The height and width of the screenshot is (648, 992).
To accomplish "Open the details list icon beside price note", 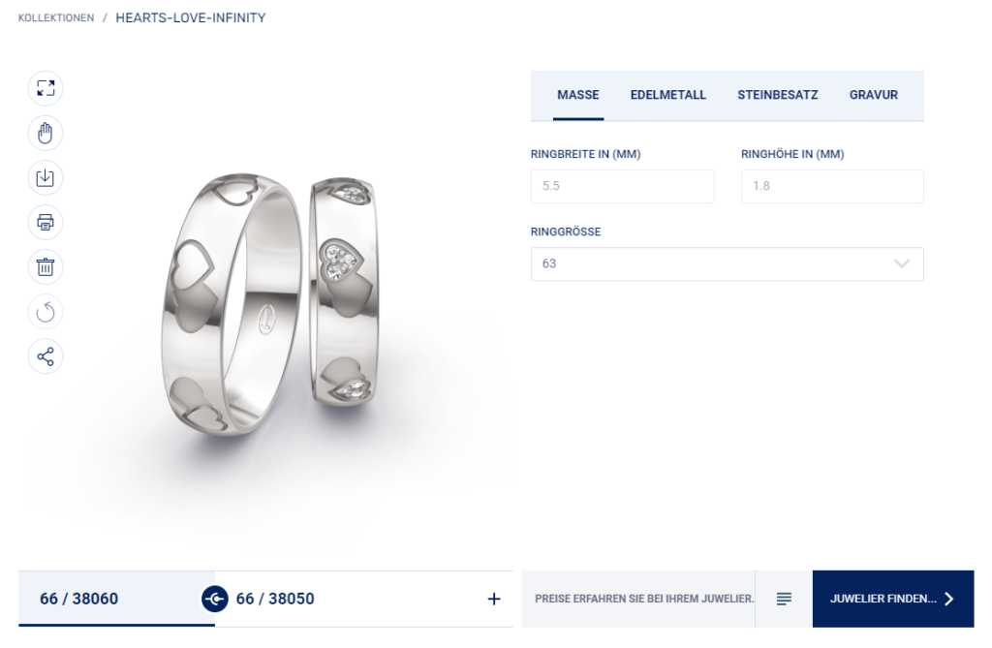I will [x=784, y=599].
